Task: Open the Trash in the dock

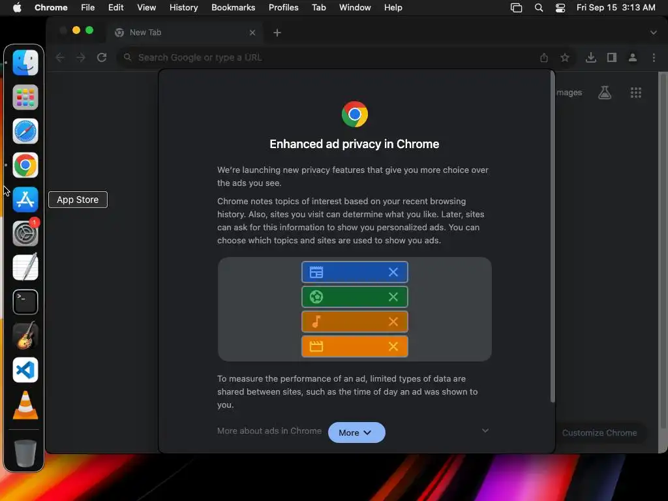Action: [x=25, y=453]
